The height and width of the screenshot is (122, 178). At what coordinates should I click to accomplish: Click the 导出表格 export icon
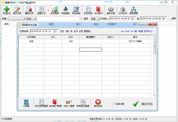coord(76,11)
